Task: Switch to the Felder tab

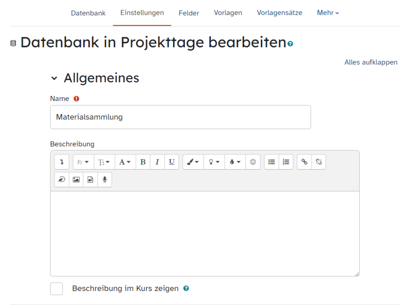Action: tap(189, 13)
